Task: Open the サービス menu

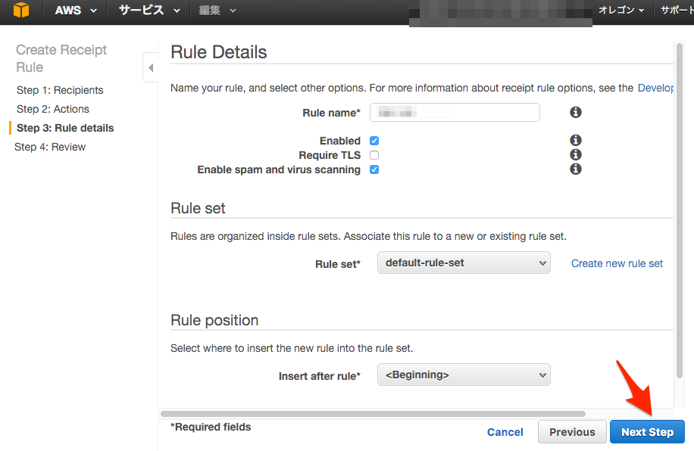Action: [149, 11]
